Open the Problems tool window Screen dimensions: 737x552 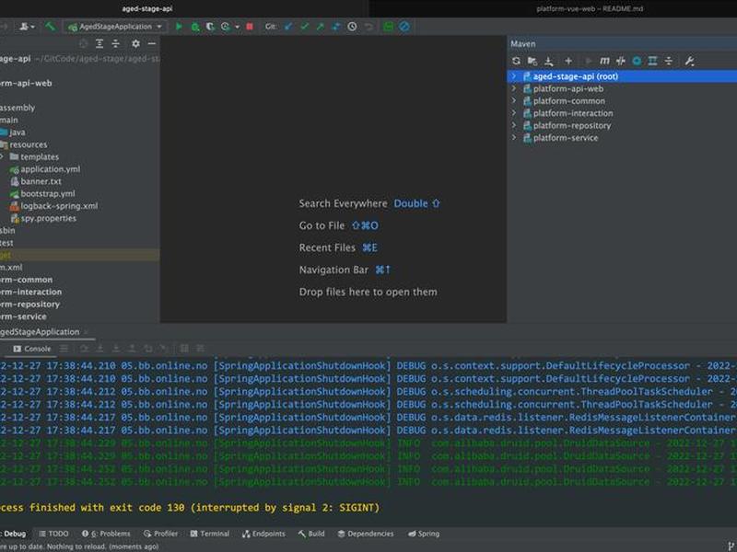pyautogui.click(x=106, y=534)
